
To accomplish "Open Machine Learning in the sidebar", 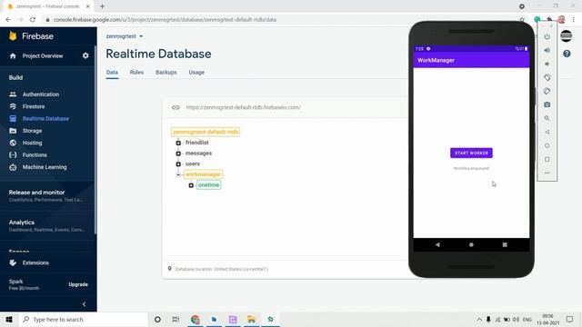I will (x=45, y=167).
